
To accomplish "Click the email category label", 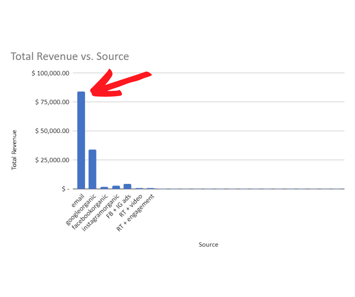I will pos(78,201).
